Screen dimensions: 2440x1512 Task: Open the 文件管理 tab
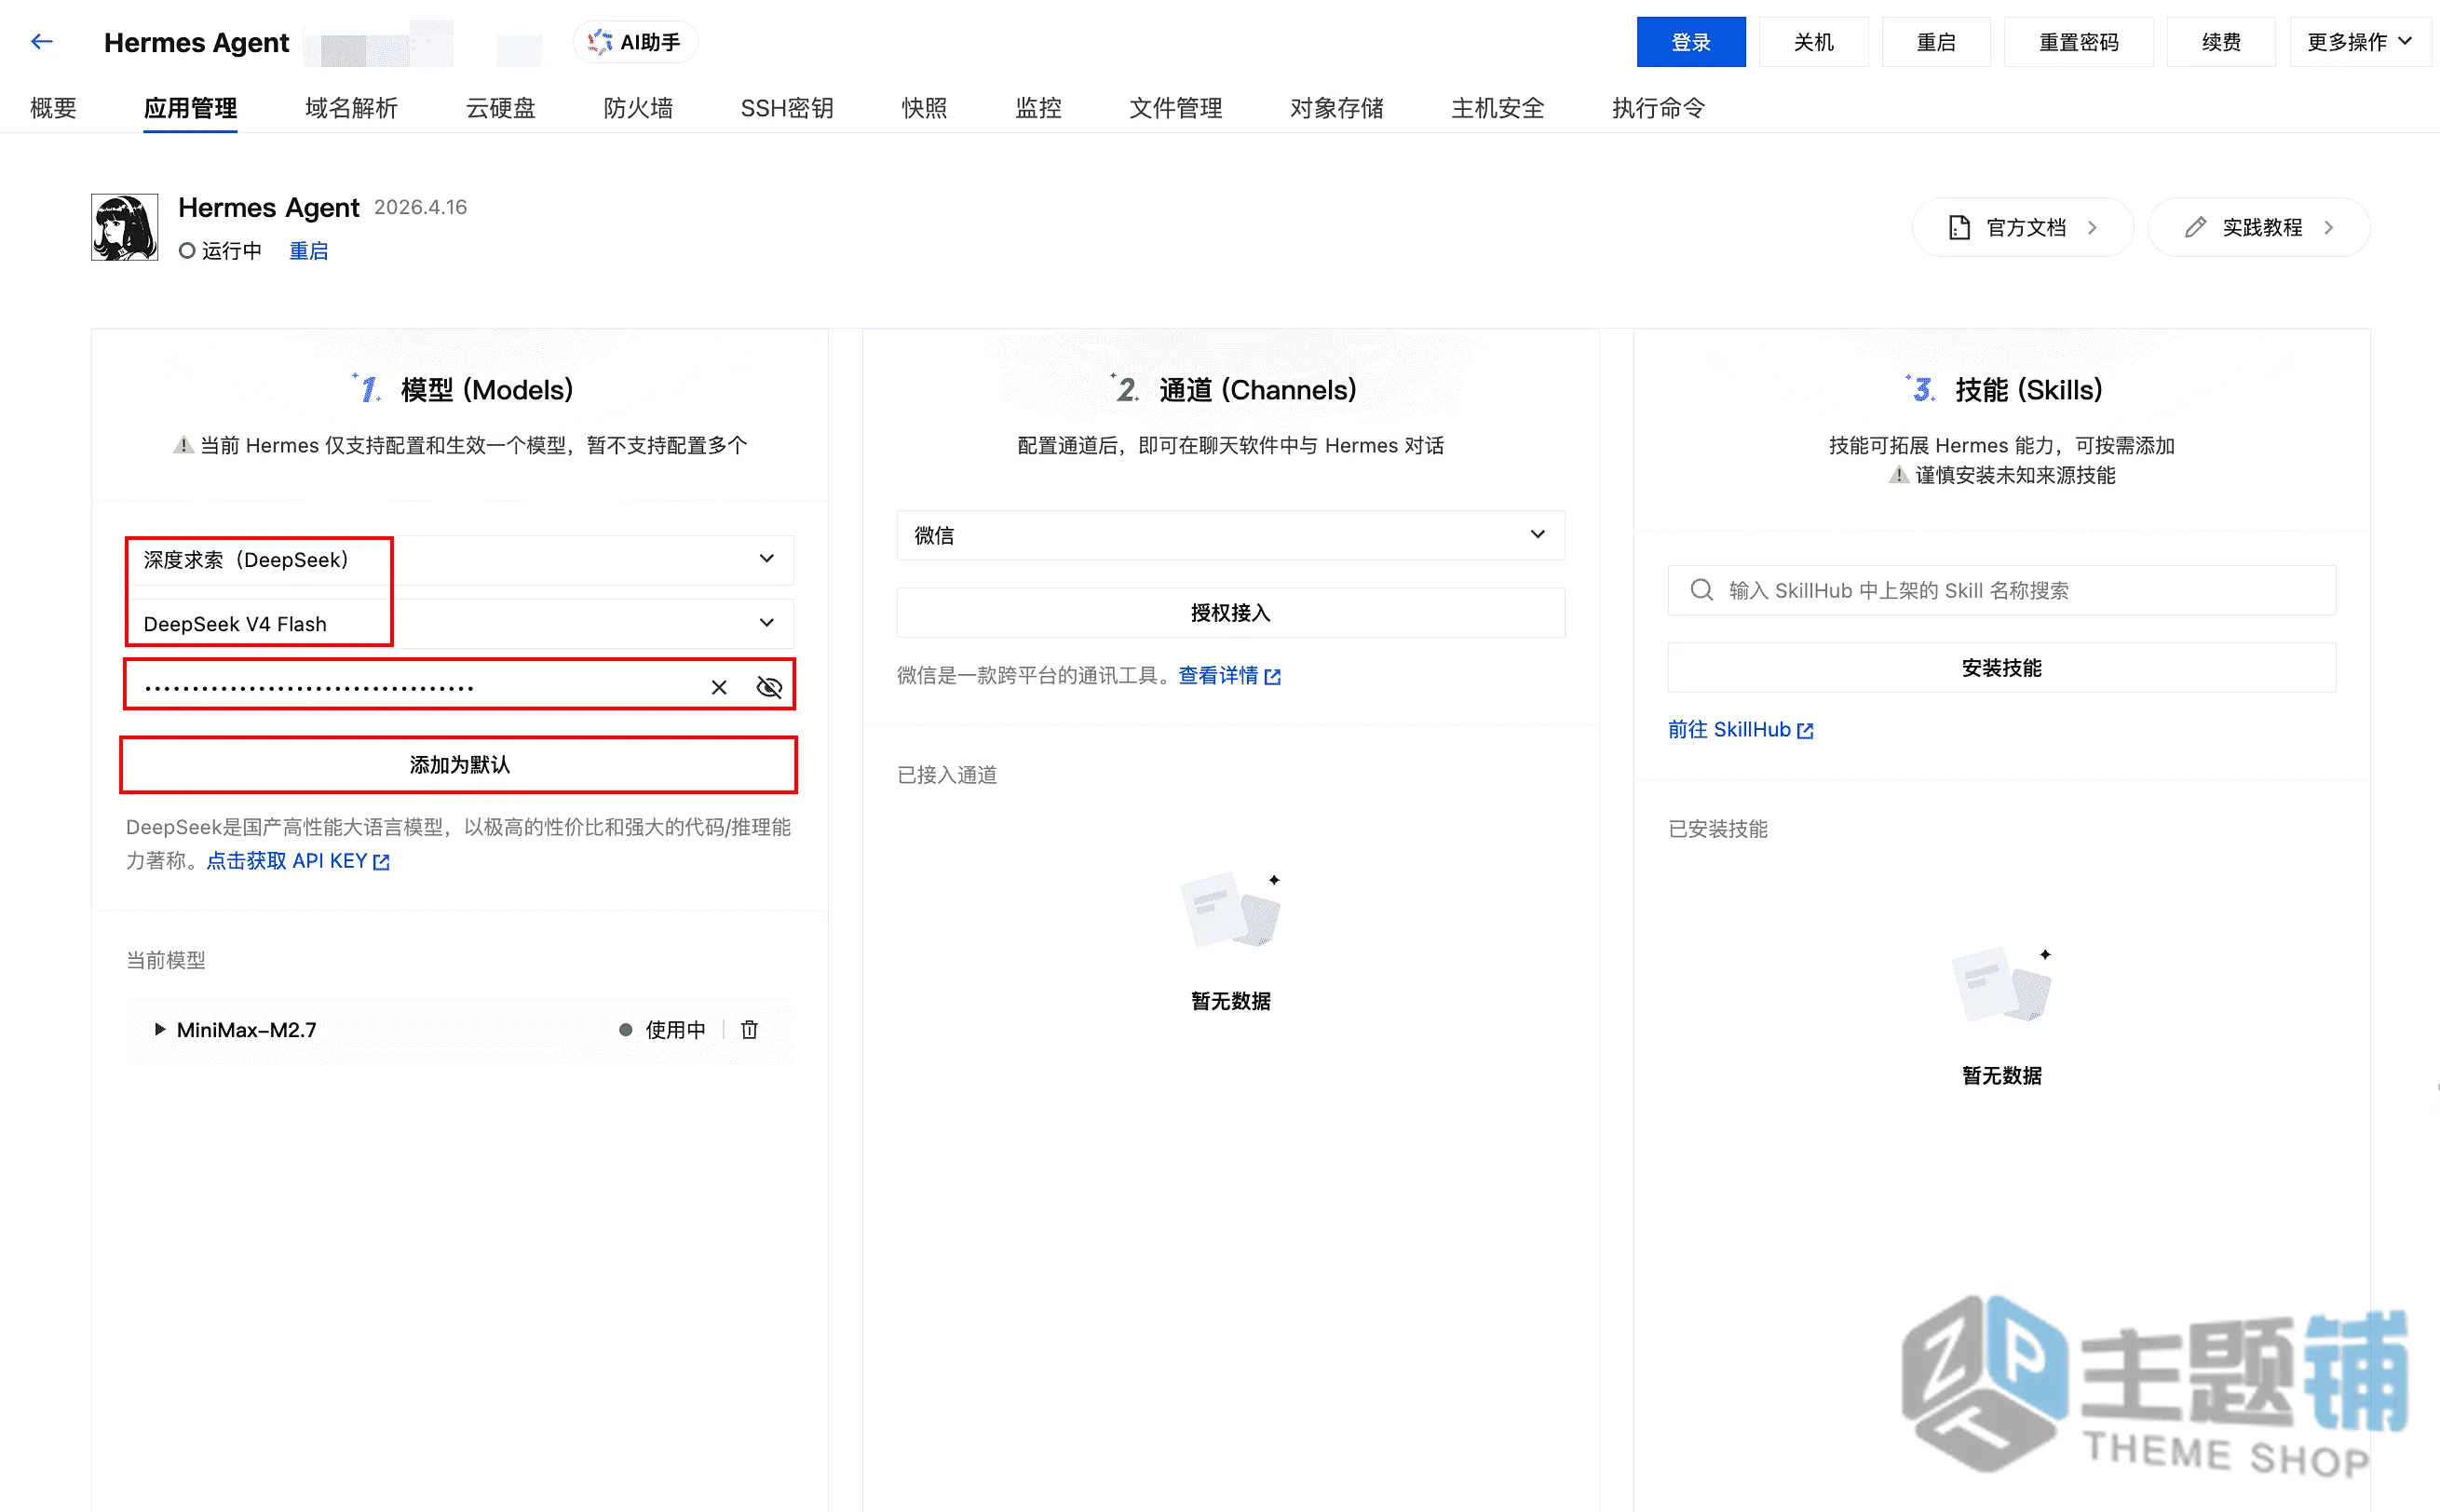[x=1175, y=108]
